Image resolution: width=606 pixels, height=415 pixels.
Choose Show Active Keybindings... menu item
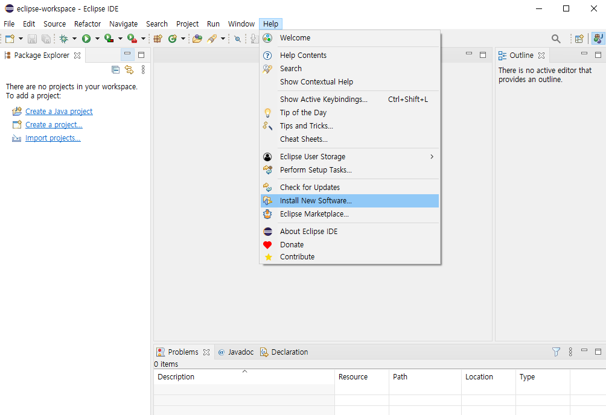(349, 100)
